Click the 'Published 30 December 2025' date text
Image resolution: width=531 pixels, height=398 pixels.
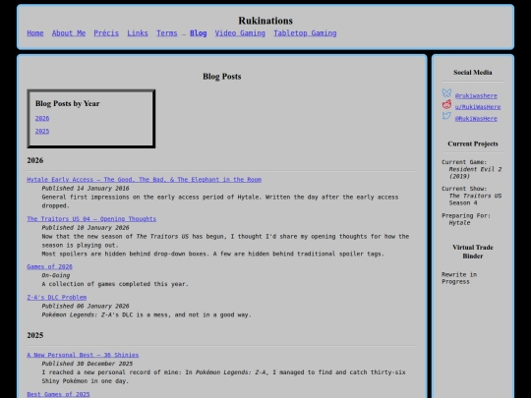(x=88, y=364)
